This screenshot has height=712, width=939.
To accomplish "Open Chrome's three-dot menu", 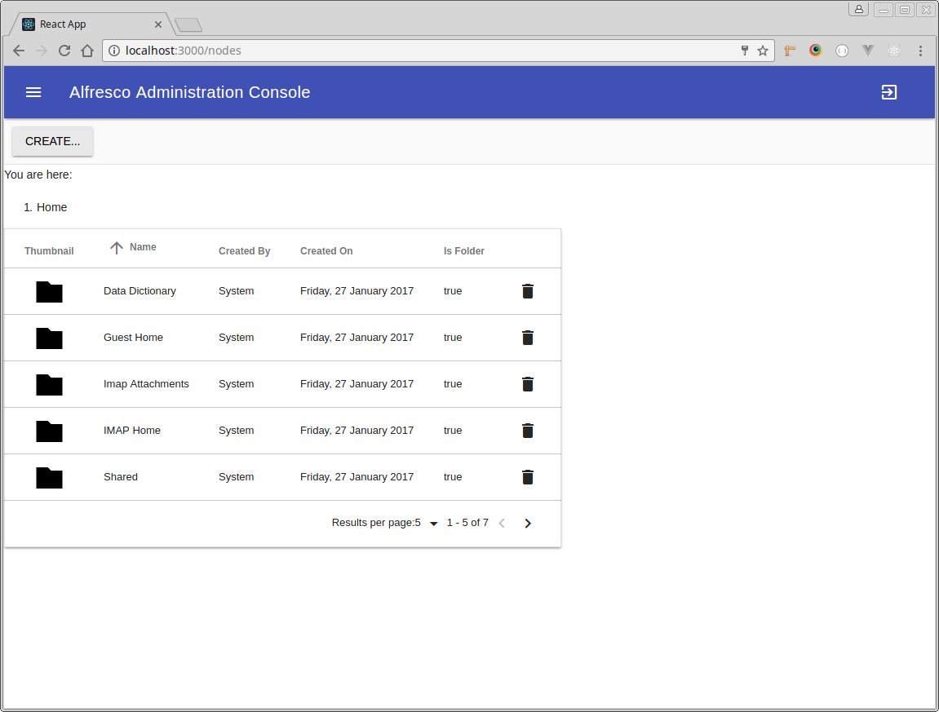I will [x=920, y=51].
